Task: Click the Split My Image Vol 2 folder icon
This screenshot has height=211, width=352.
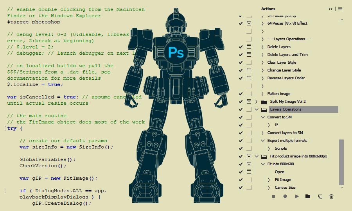Action: pyautogui.click(x=264, y=102)
